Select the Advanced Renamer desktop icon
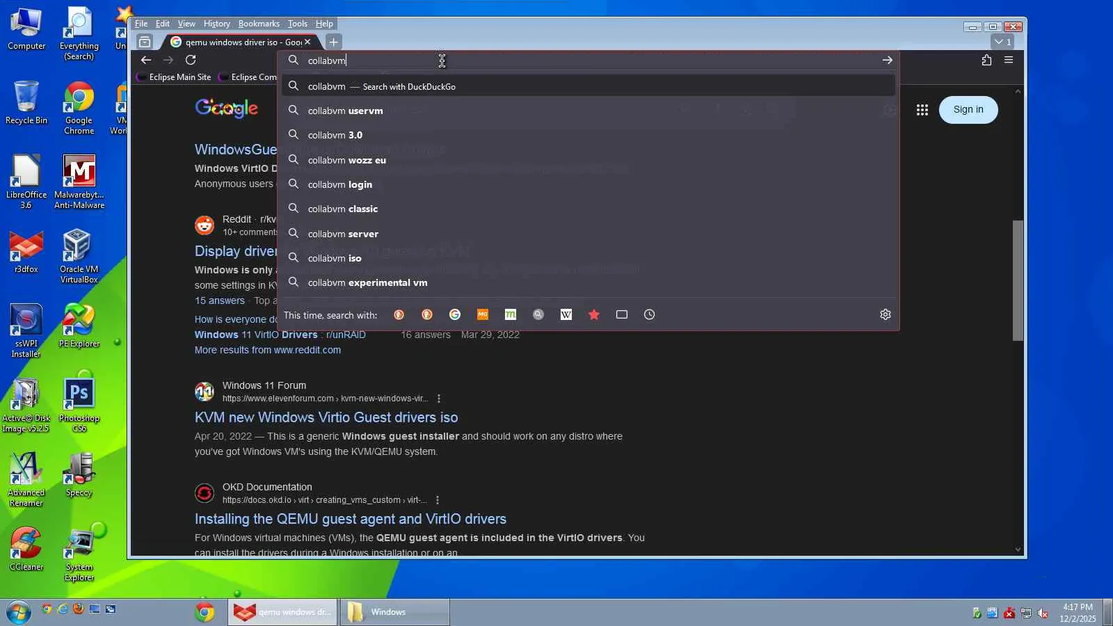Screen dimensions: 1113x626 26,480
